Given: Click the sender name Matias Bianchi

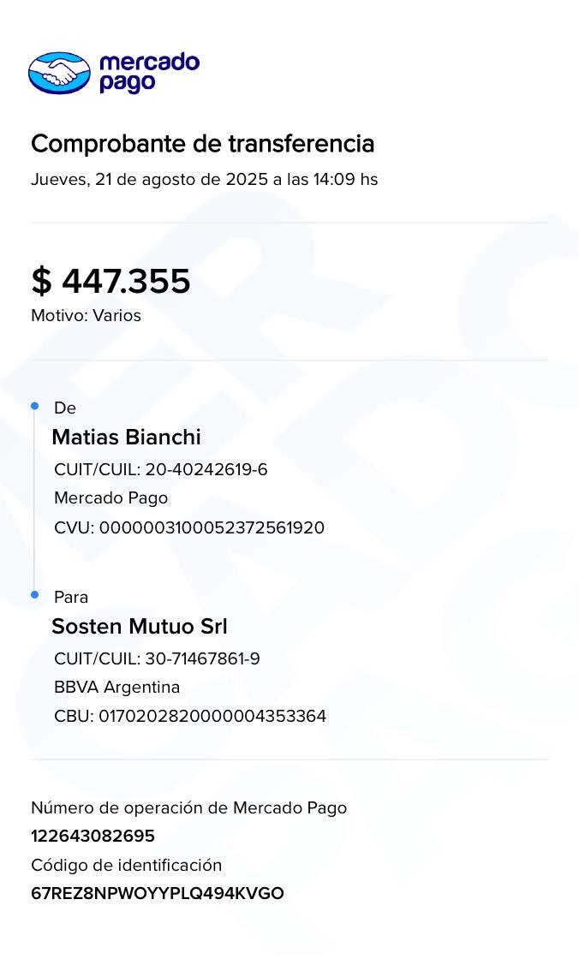Looking at the screenshot, I should coord(126,437).
